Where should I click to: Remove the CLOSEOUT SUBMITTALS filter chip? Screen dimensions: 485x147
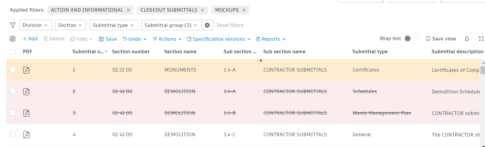(203, 10)
